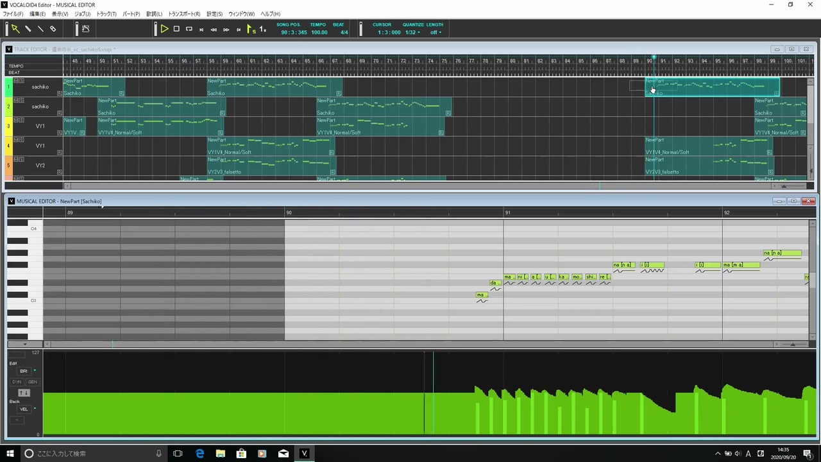Solo track 1 sachiko
Screen dimensions: 821x462
pos(21,81)
